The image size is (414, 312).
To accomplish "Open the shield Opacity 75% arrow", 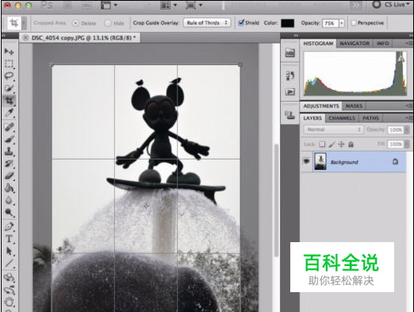I will pyautogui.click(x=342, y=23).
